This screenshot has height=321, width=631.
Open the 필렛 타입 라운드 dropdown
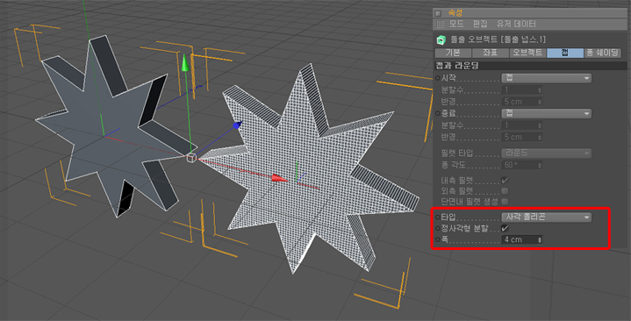pyautogui.click(x=546, y=153)
